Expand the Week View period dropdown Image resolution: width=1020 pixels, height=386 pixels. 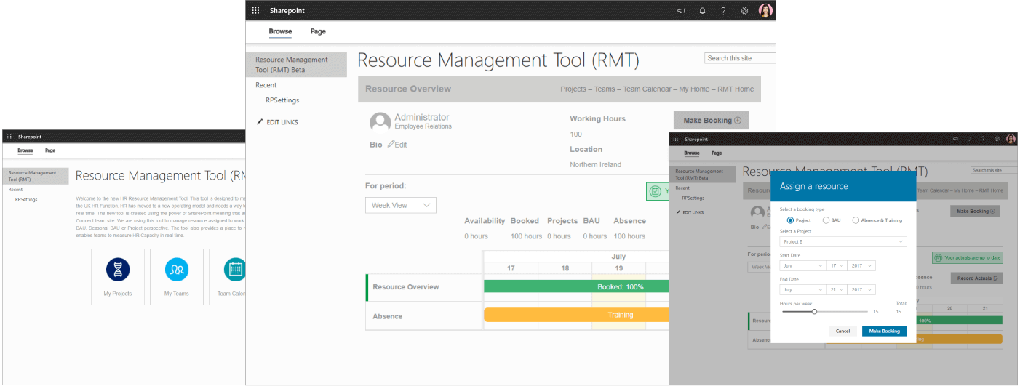tap(400, 206)
